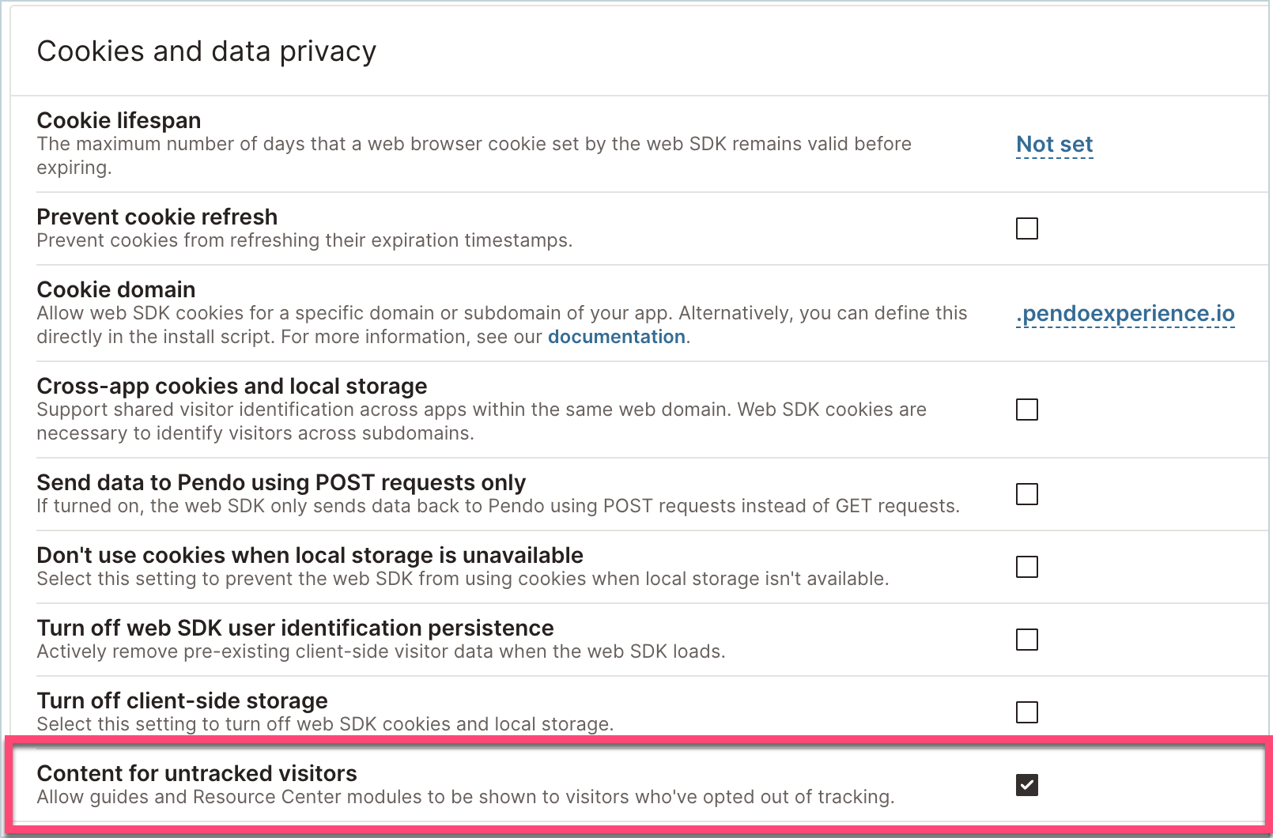Click description 'Prevent cookies from refreshing their expiration timestamps.'
Viewport: 1273px width, 838px height.
(x=304, y=240)
